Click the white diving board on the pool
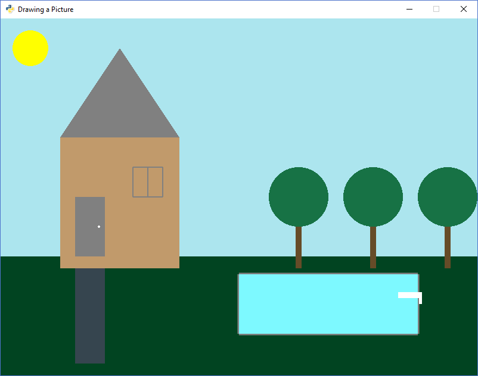Image resolution: width=478 pixels, height=376 pixels. (409, 295)
